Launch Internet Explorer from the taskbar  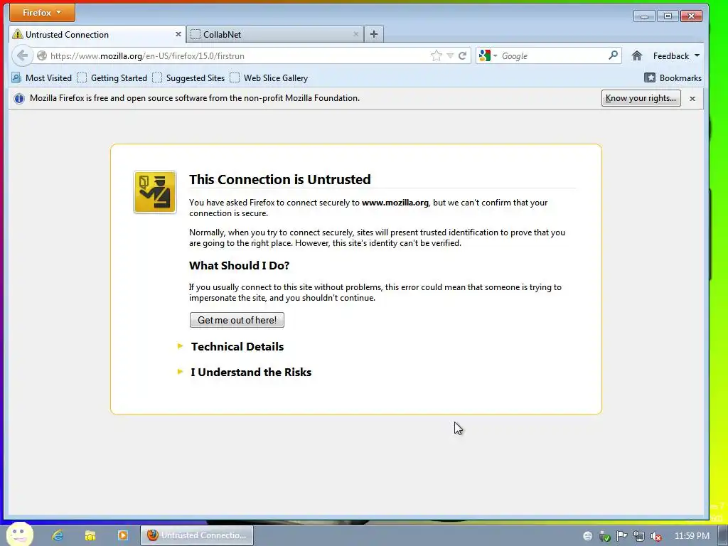(58, 535)
